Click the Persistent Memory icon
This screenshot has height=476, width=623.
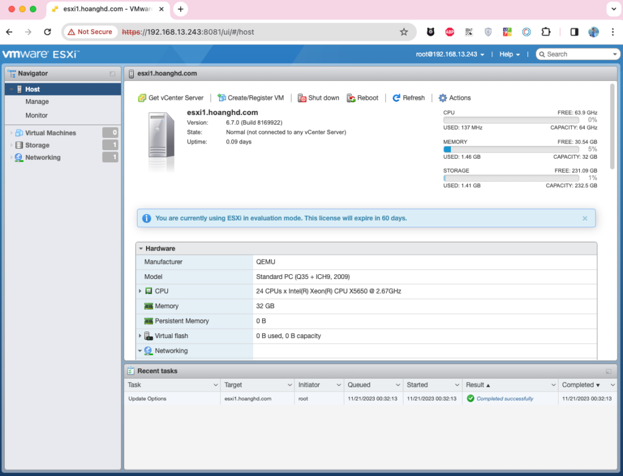click(x=148, y=321)
